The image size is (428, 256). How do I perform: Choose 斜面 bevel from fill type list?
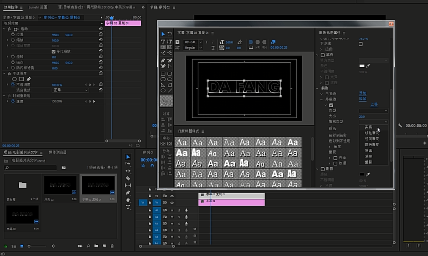click(x=368, y=150)
